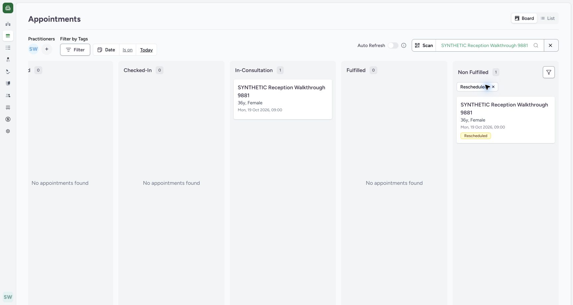Open the users group sidebar icon

point(8,95)
